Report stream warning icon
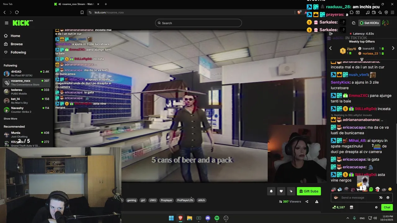The image size is (397, 223). point(317,202)
